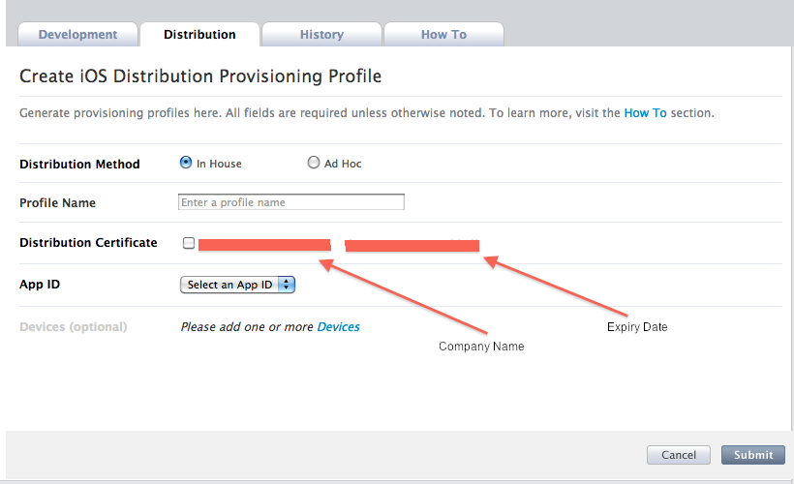The width and height of the screenshot is (794, 484).
Task: Click the Distribution Method label
Action: point(79,165)
